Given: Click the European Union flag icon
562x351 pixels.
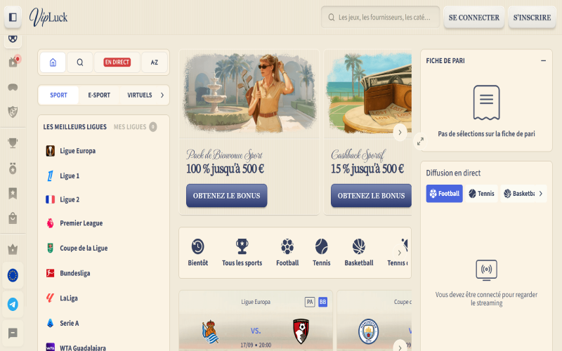Looking at the screenshot, I should (x=13, y=275).
